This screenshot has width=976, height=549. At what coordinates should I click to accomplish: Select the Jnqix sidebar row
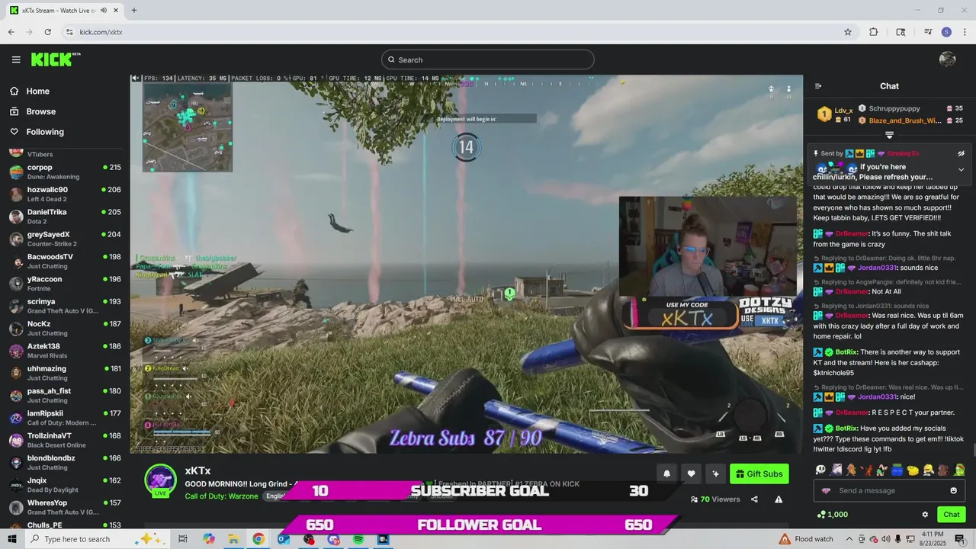coord(65,485)
